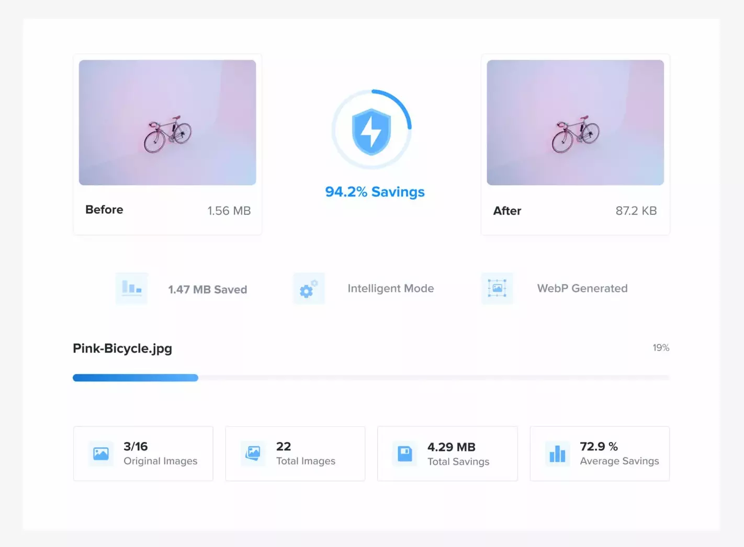Click the Pink-Bicycle.jpg file name
744x547 pixels.
coord(122,348)
